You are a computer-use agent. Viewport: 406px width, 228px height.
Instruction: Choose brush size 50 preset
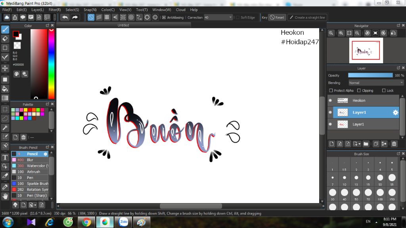click(x=356, y=194)
